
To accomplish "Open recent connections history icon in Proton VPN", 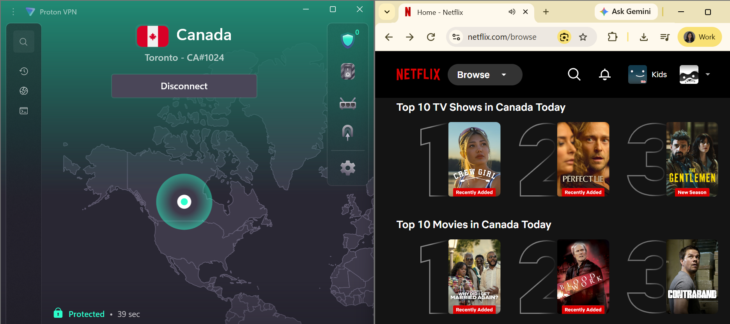I will click(24, 71).
